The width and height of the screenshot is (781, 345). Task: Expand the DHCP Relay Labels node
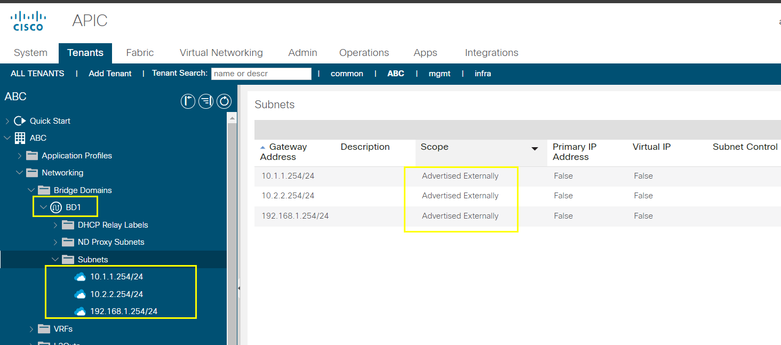click(x=55, y=225)
